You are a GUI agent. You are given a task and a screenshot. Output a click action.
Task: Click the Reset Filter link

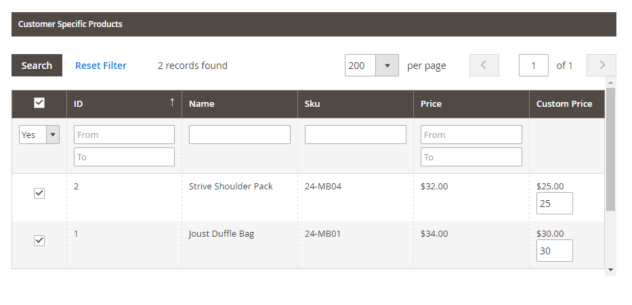(101, 66)
